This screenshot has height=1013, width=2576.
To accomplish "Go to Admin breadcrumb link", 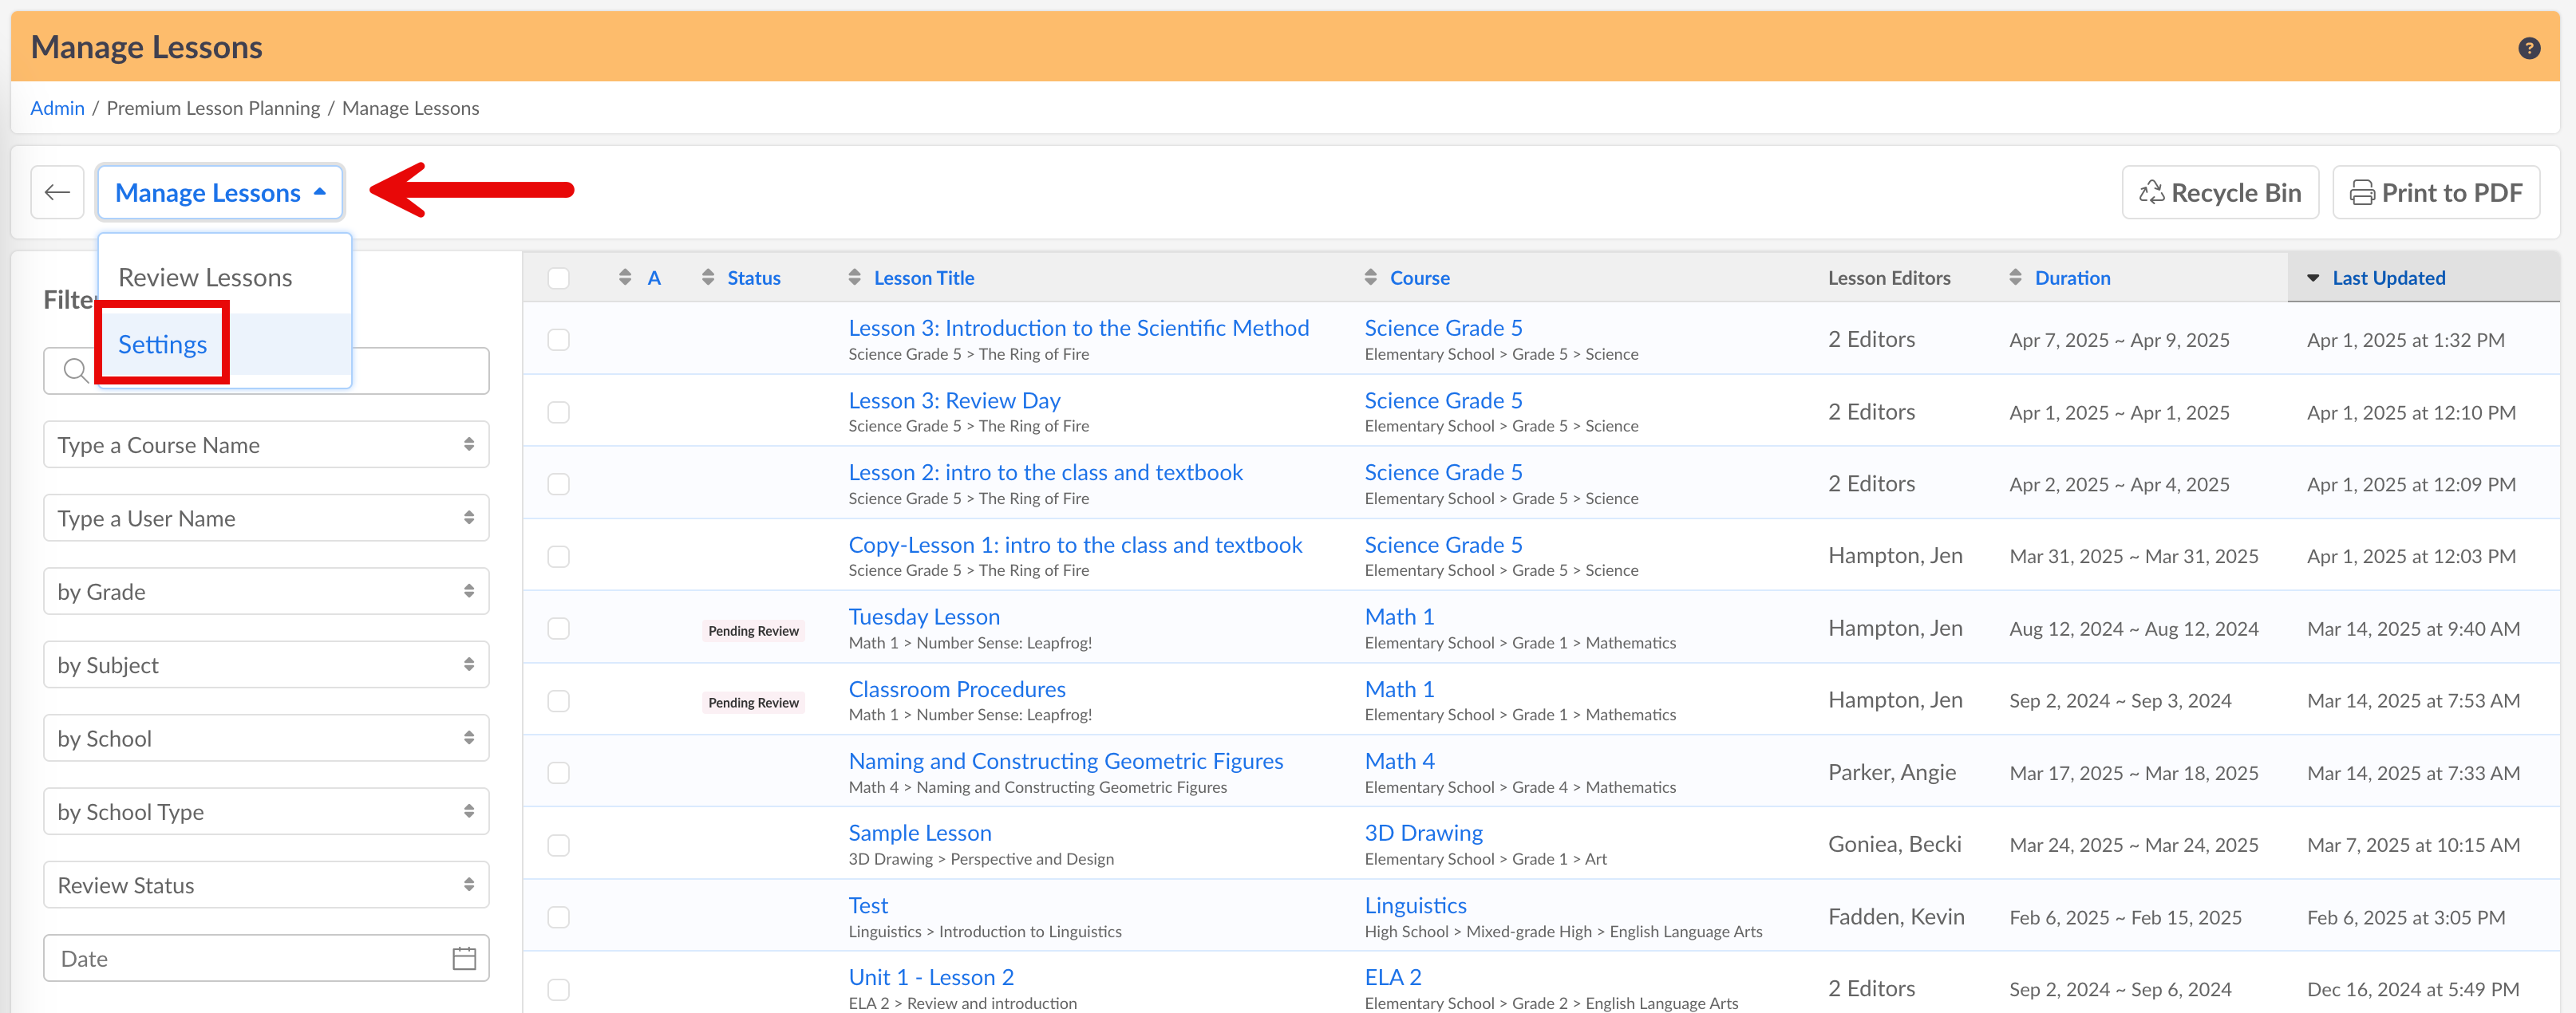I will (x=57, y=108).
